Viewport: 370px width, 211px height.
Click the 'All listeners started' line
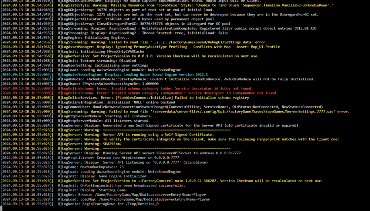tap(74, 121)
